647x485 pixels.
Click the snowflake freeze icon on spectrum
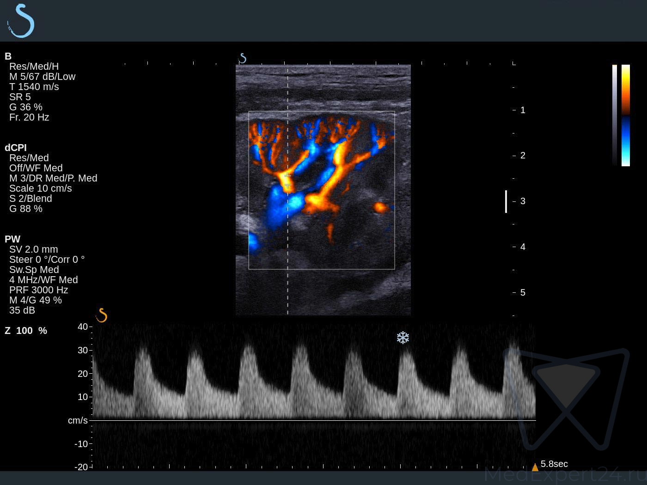click(403, 338)
